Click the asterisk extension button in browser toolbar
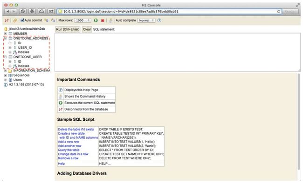Viewport: 303px width, 183px height. pyautogui.click(x=32, y=11)
